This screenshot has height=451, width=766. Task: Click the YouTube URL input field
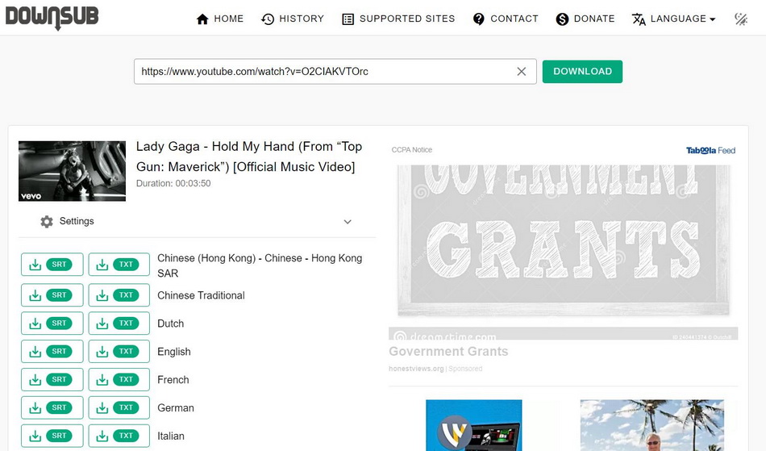[x=323, y=72]
